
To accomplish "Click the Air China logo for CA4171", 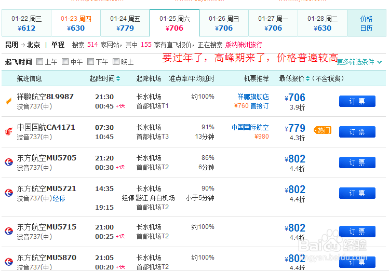I will (x=9, y=132).
